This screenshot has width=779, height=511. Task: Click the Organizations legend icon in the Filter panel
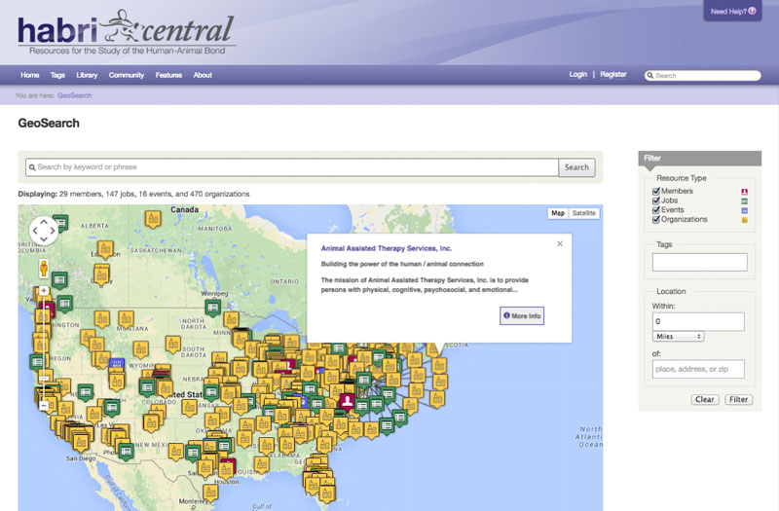tap(744, 220)
